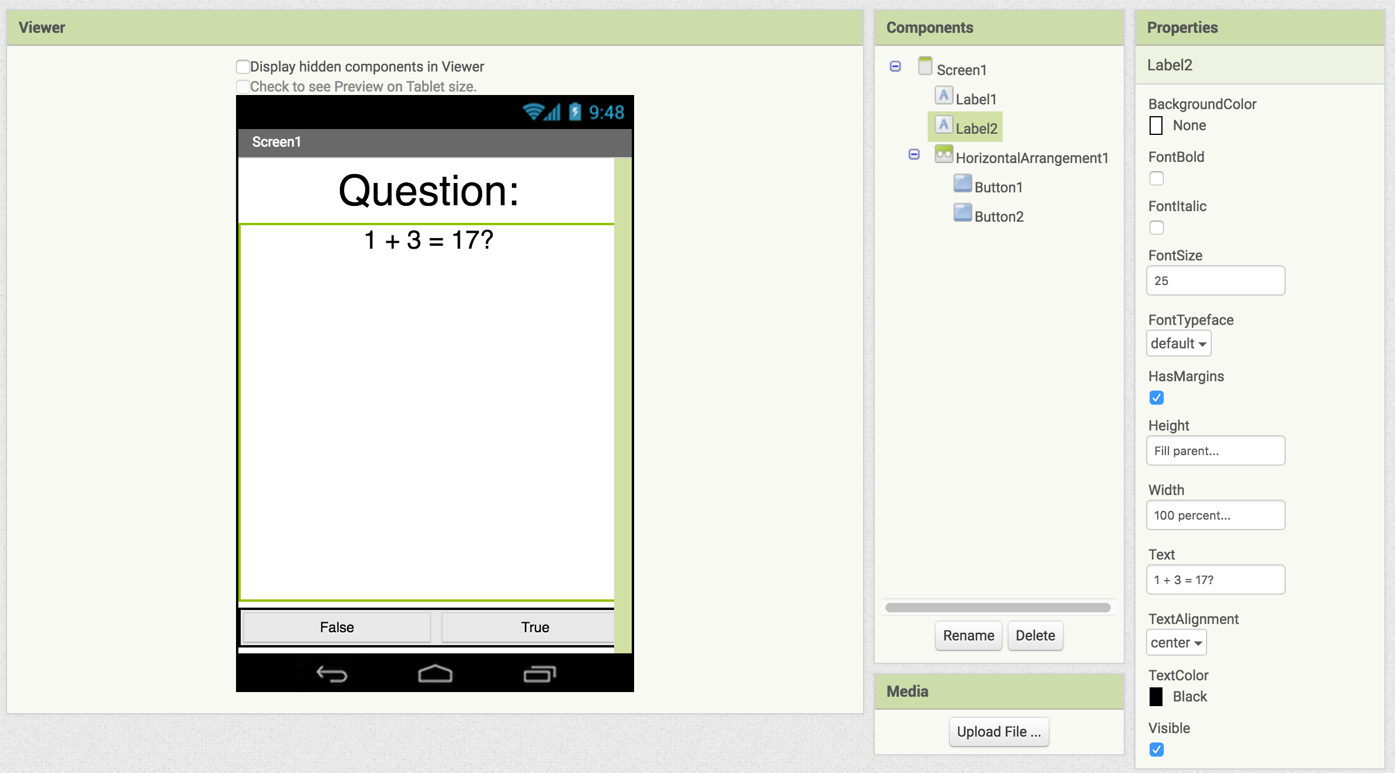Click the HorizontalArrangement1 icon in component tree
The width and height of the screenshot is (1395, 773).
[944, 154]
